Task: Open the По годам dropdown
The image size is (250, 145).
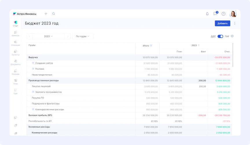Action: [82, 36]
